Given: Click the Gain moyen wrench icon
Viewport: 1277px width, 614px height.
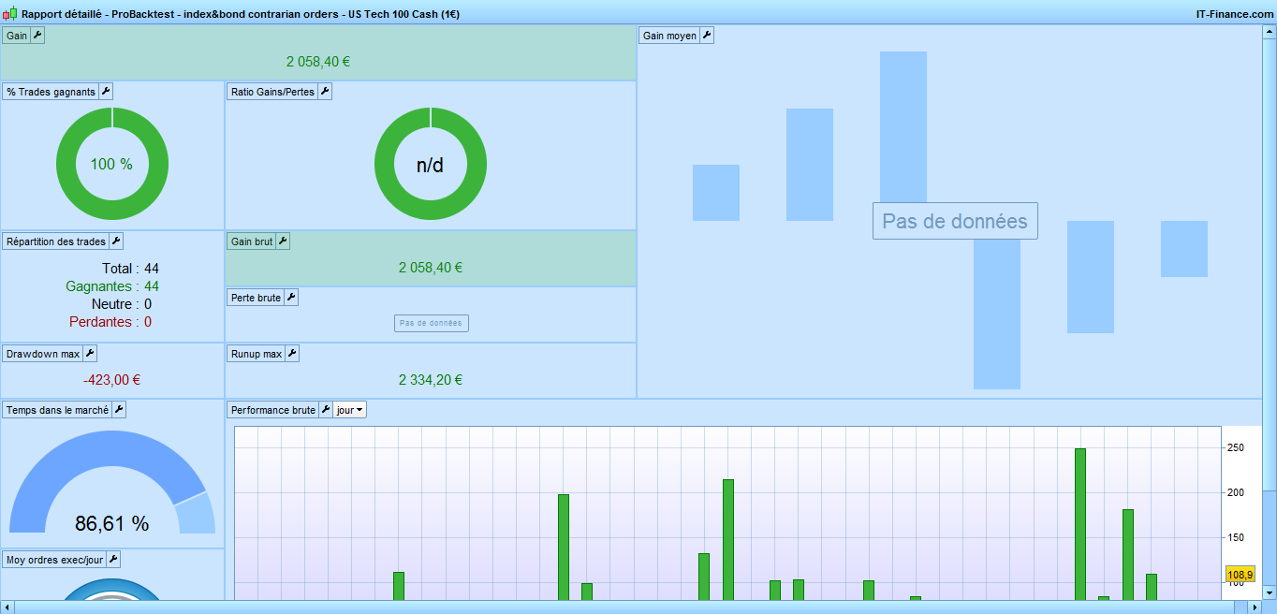Looking at the screenshot, I should click(x=707, y=36).
